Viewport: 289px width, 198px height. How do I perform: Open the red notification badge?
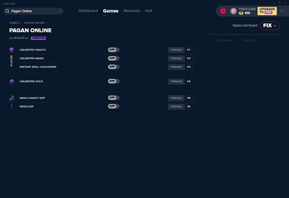pyautogui.click(x=223, y=11)
